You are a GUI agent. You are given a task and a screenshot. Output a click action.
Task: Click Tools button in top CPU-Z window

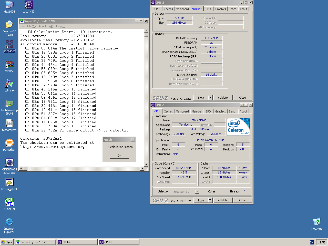coord(201,98)
